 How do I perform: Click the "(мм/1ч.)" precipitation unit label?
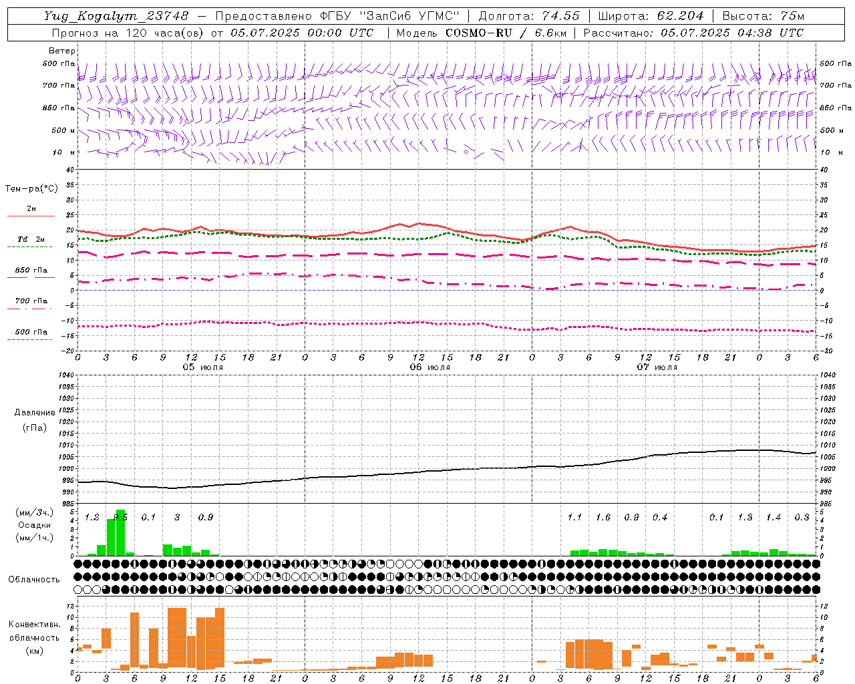(x=35, y=538)
